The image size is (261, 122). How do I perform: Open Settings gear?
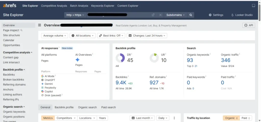coord(216,15)
